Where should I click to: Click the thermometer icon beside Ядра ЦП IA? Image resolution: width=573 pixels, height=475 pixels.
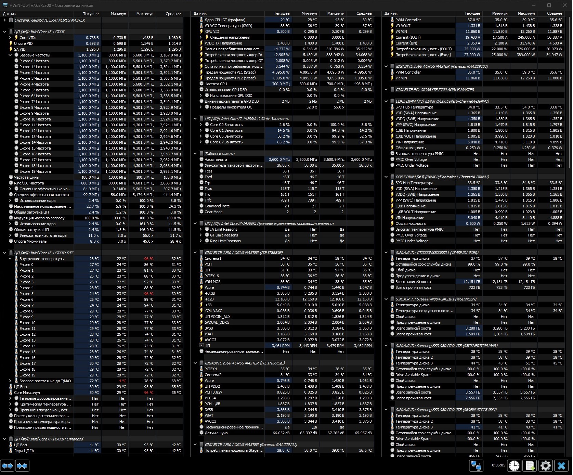11,451
